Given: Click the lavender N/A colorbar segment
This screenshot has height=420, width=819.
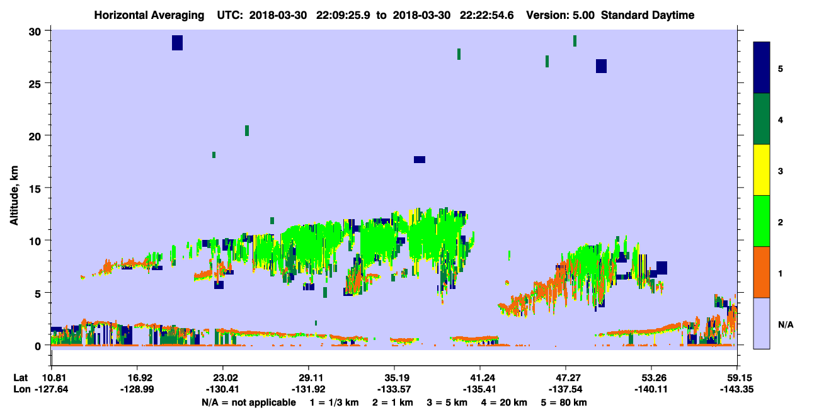Looking at the screenshot, I should tap(762, 323).
